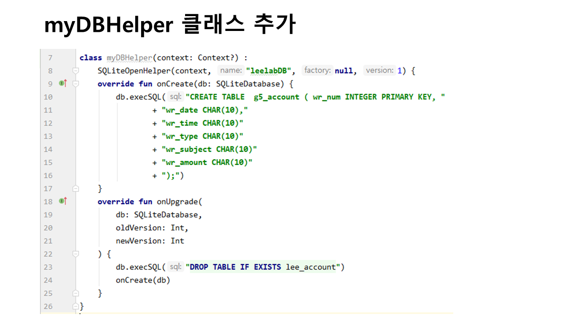Collapse the onCreate function fold on line 9

(x=75, y=84)
